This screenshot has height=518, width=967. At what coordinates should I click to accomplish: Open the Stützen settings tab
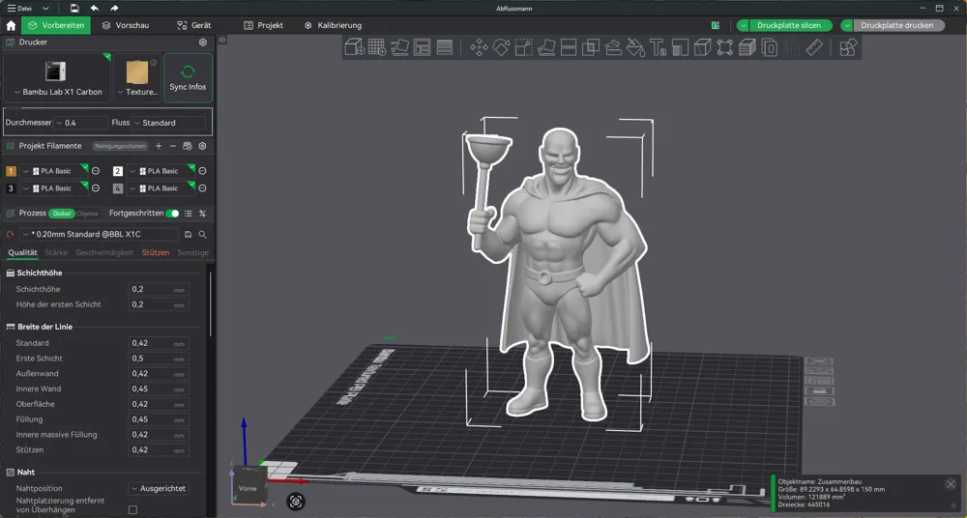[156, 252]
